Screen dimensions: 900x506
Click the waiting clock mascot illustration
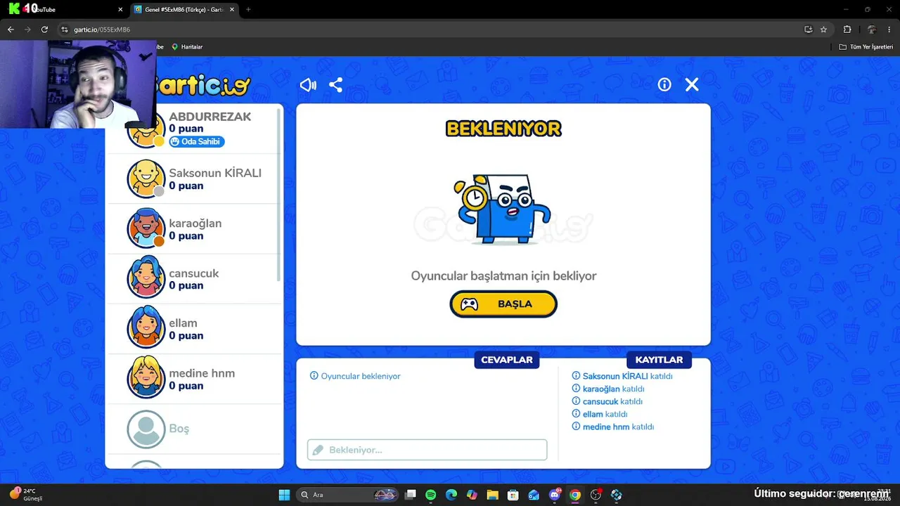[503, 209]
